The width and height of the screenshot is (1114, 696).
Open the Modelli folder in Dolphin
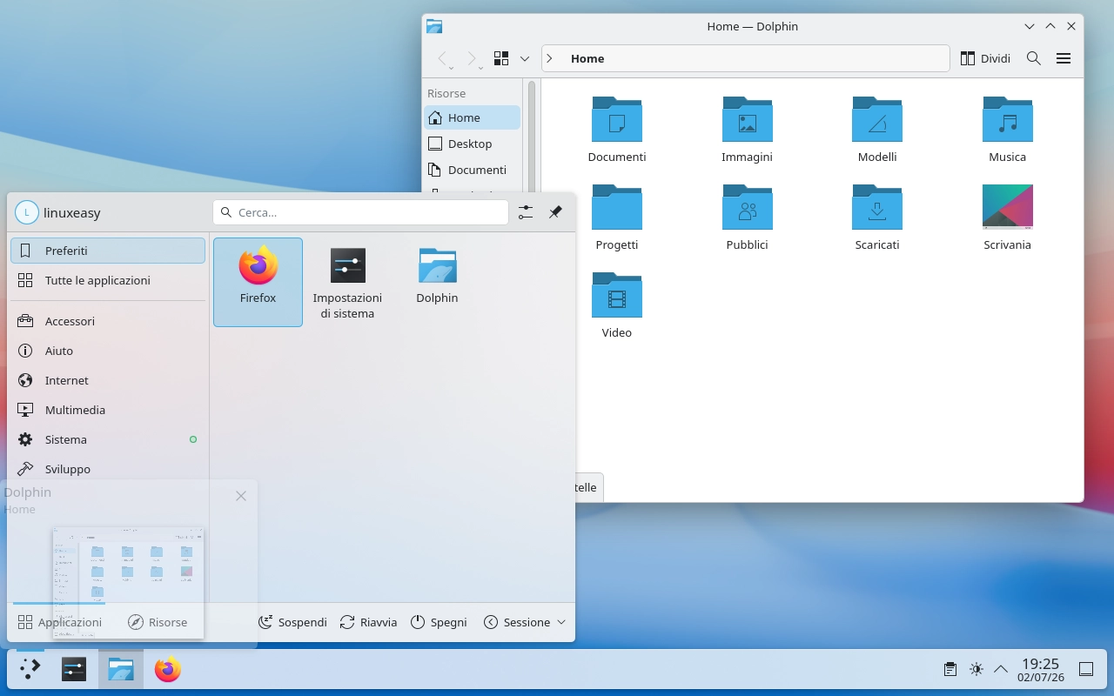877,129
